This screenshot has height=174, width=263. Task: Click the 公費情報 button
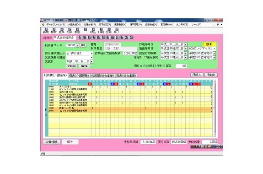pyautogui.click(x=52, y=142)
